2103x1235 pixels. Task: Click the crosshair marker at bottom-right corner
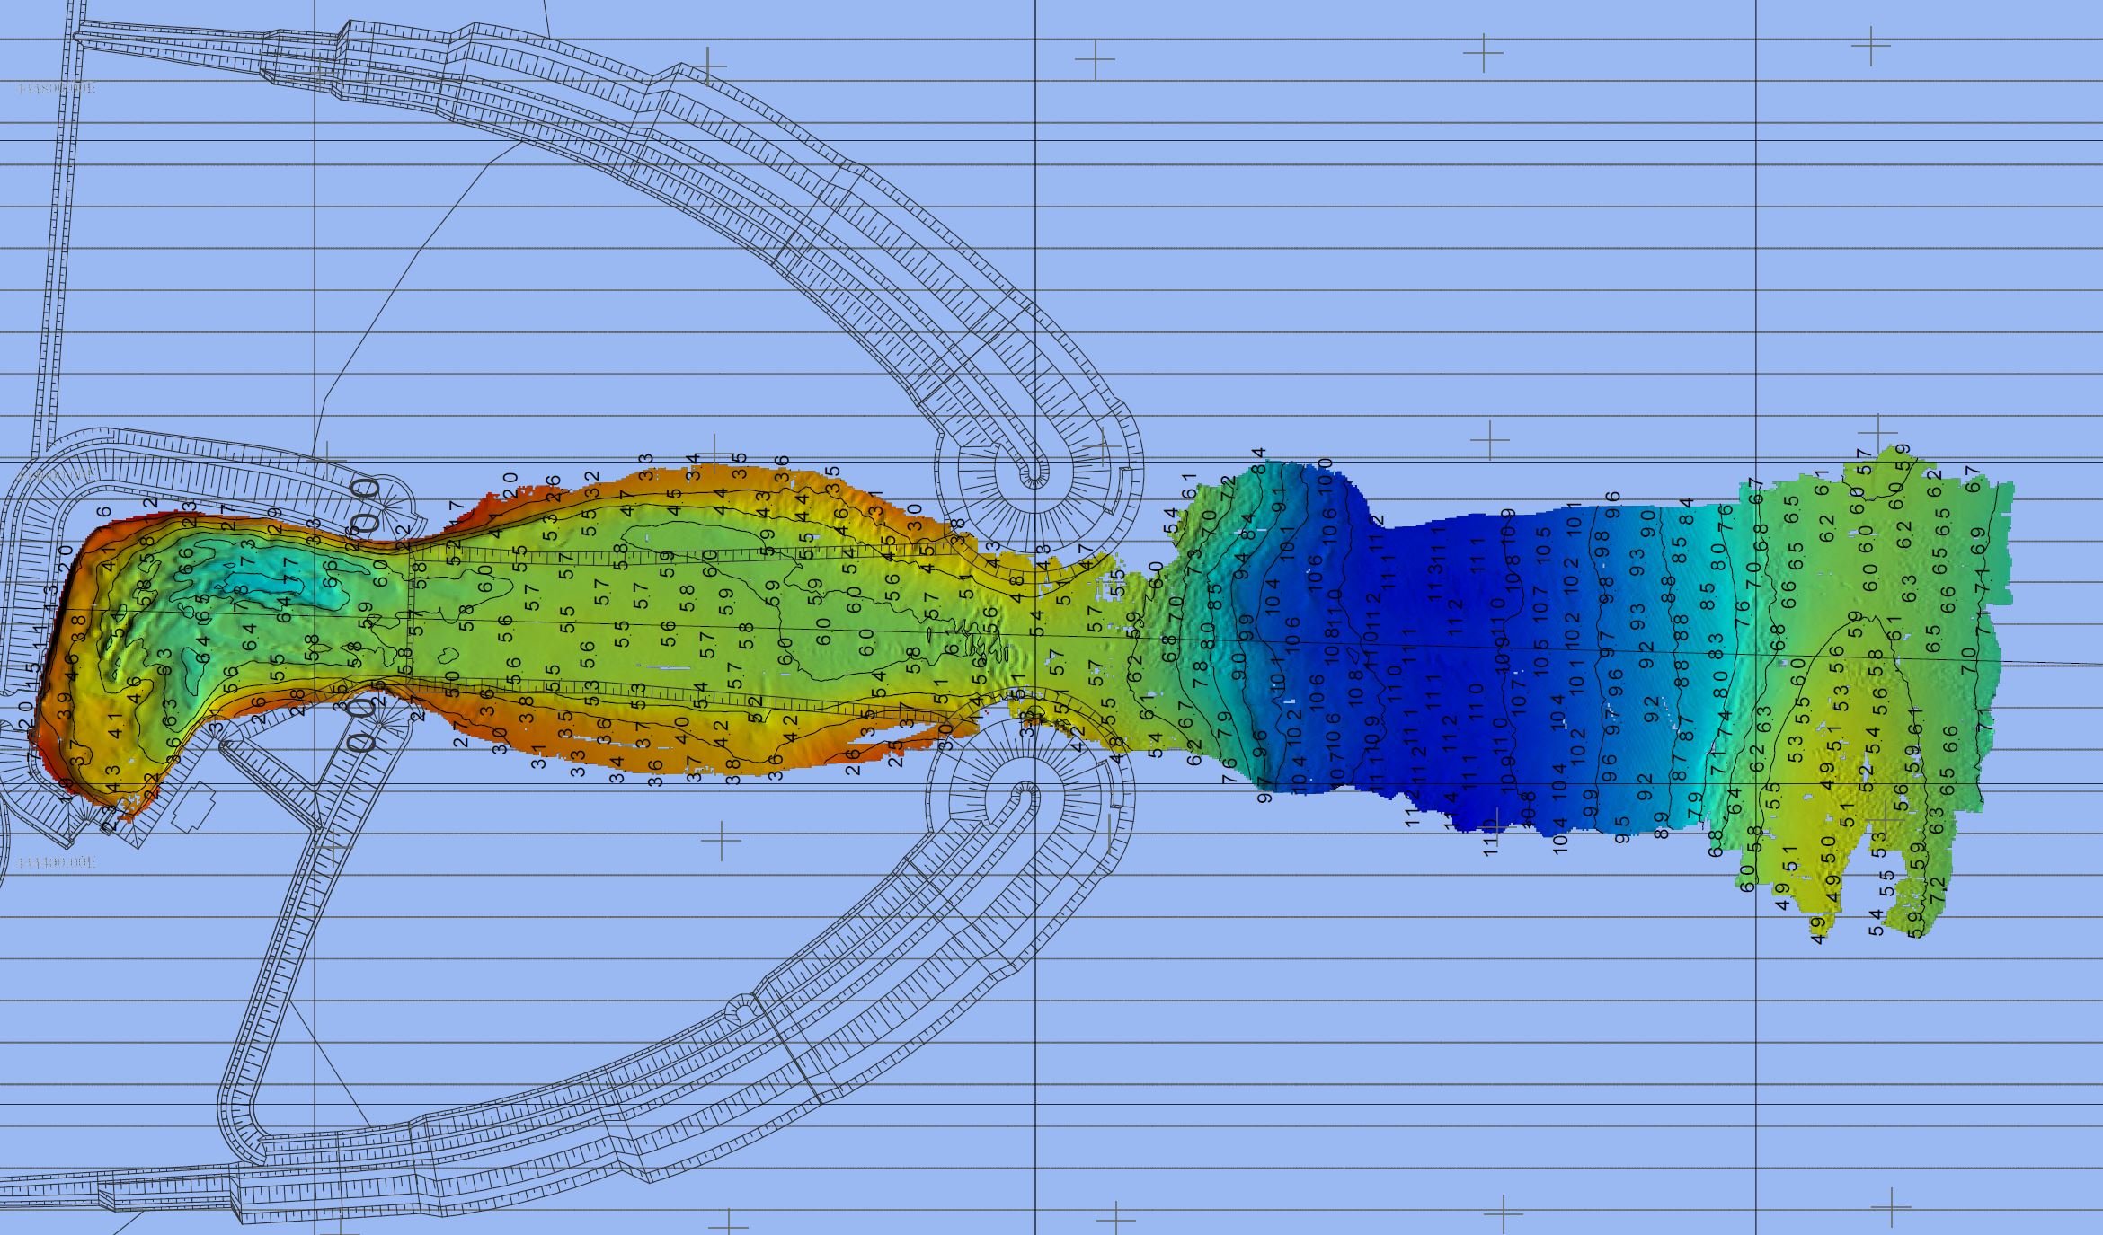coord(1893,1207)
